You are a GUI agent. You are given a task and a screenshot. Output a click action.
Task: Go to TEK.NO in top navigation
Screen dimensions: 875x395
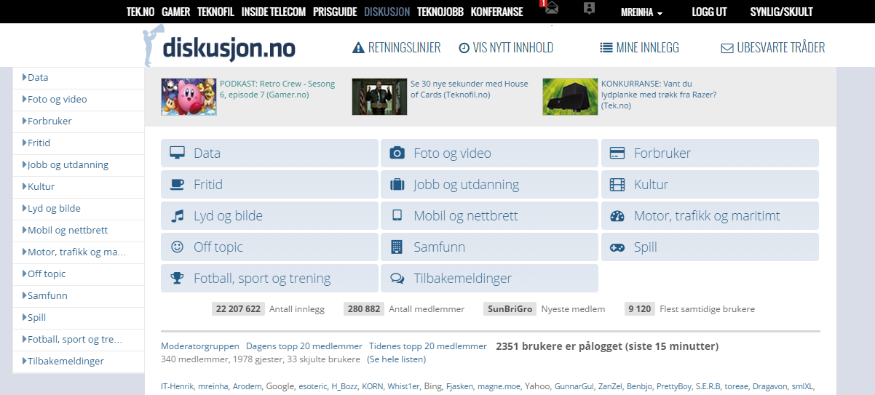pyautogui.click(x=140, y=12)
